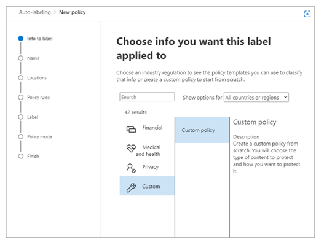
Task: Focus the Search templates field
Action: click(x=147, y=97)
